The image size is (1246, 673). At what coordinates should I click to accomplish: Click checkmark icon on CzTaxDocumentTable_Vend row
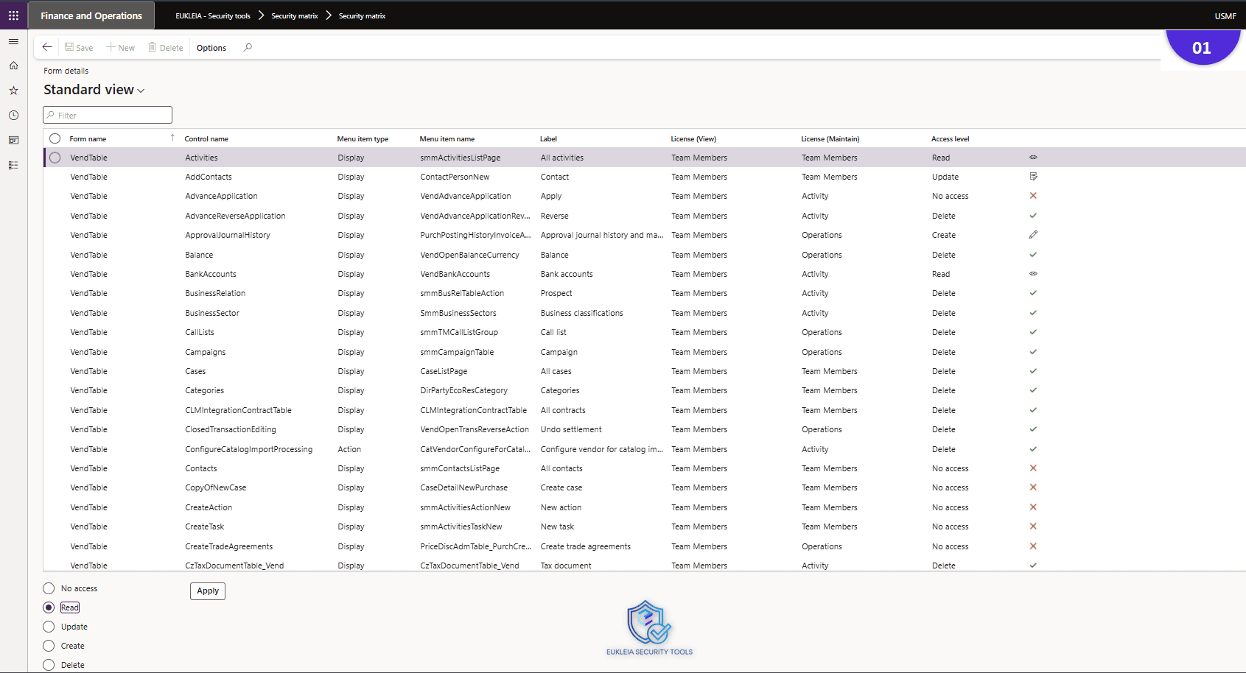point(1033,565)
